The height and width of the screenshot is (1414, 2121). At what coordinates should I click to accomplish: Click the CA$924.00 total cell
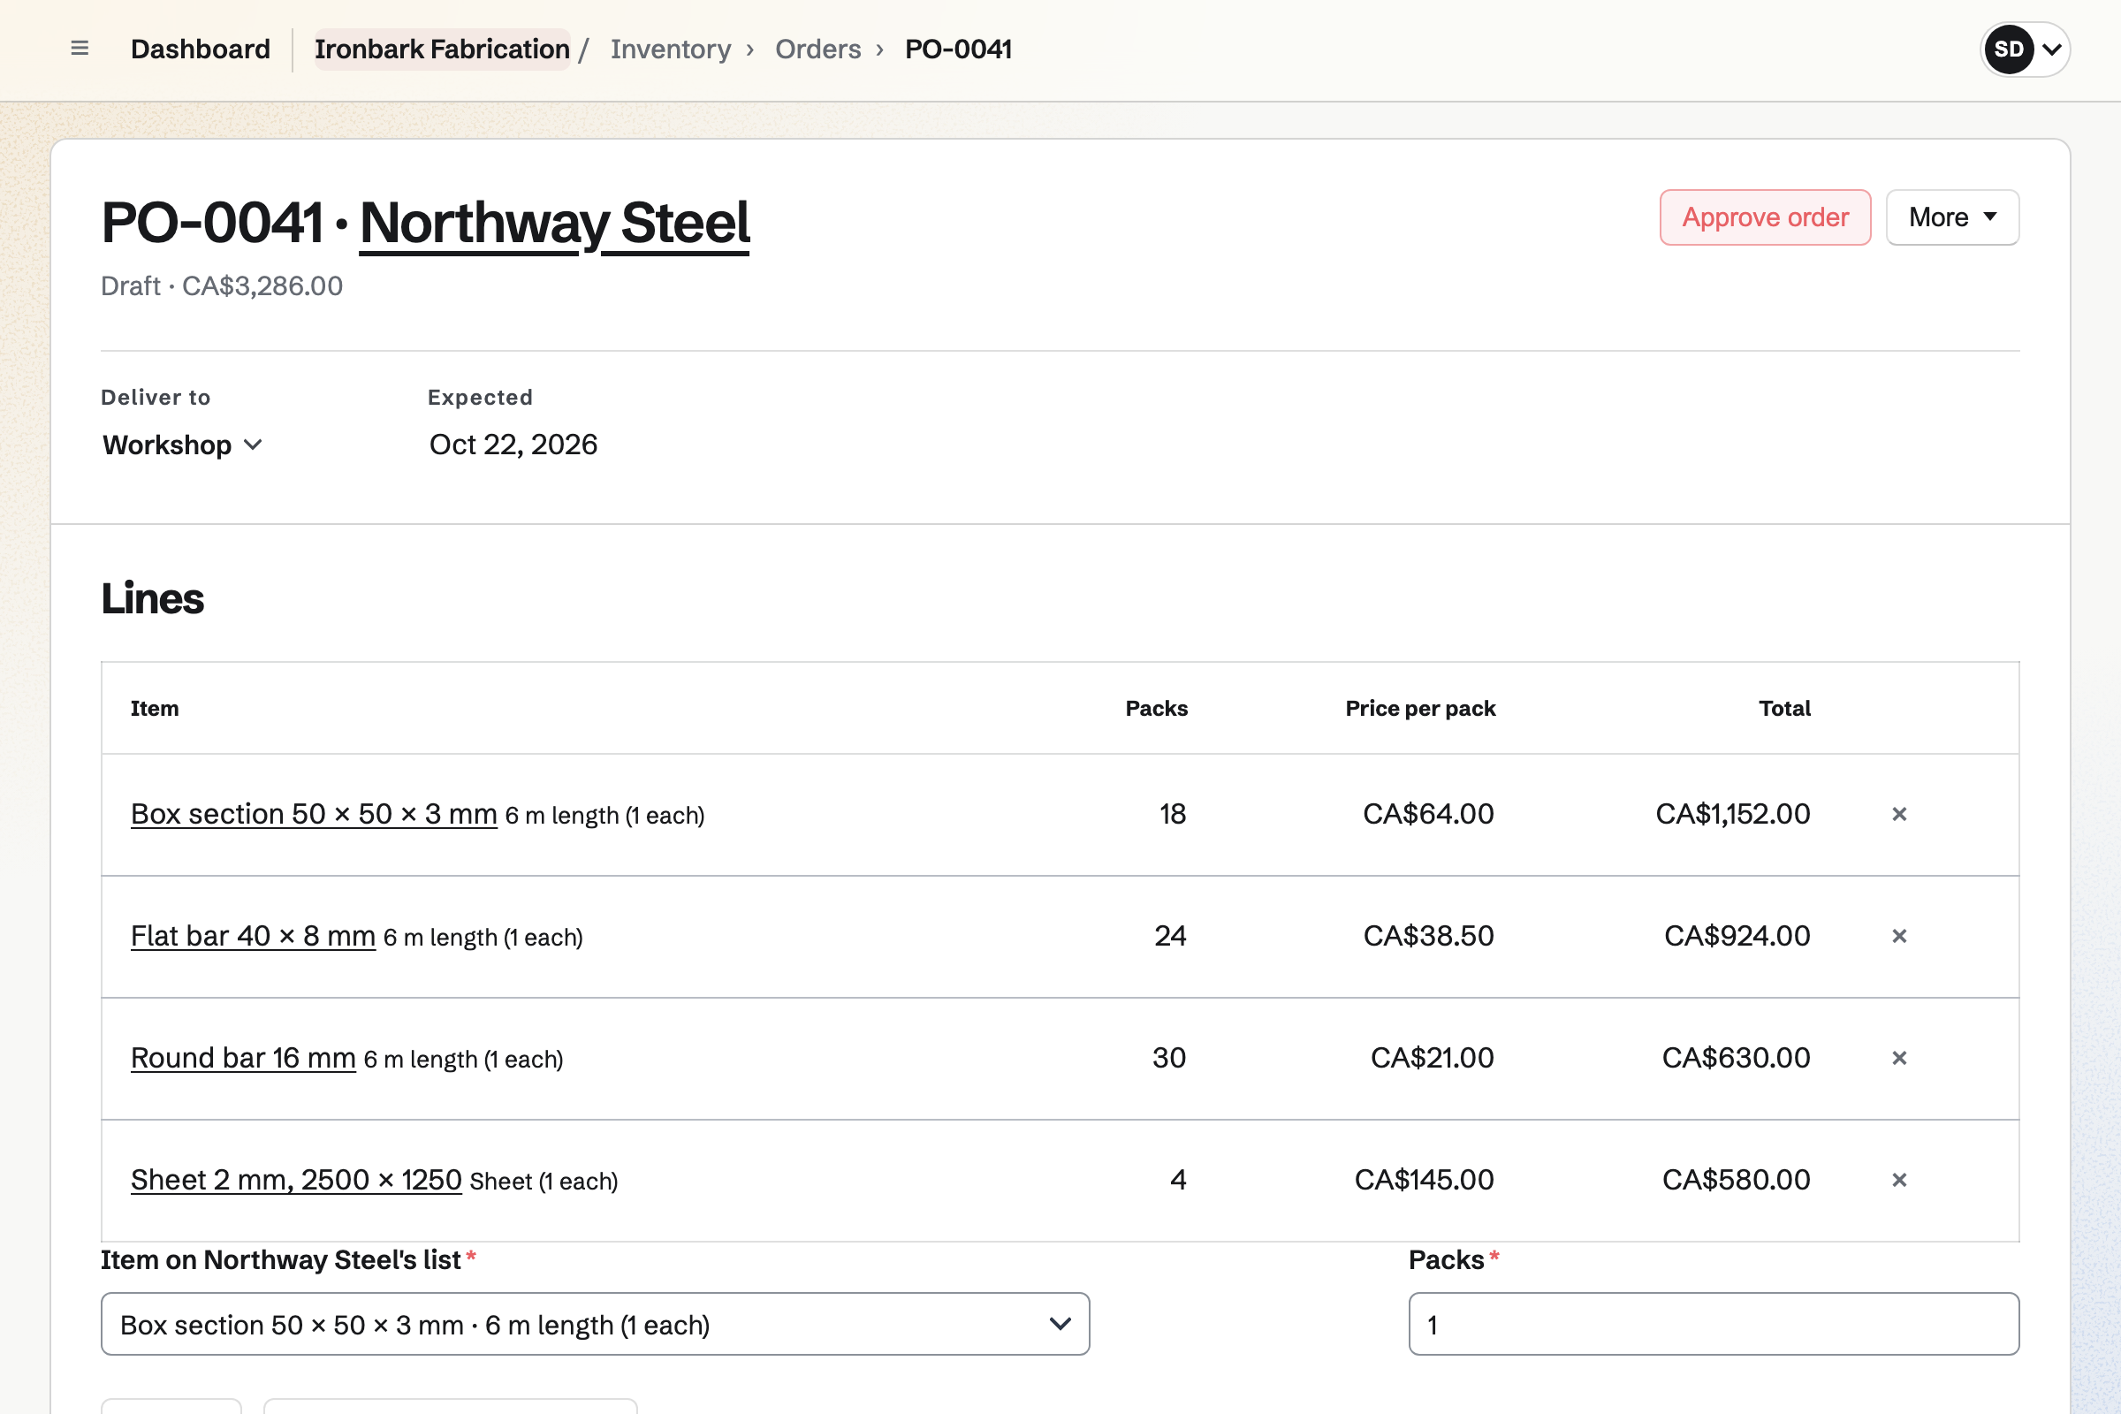click(1737, 936)
